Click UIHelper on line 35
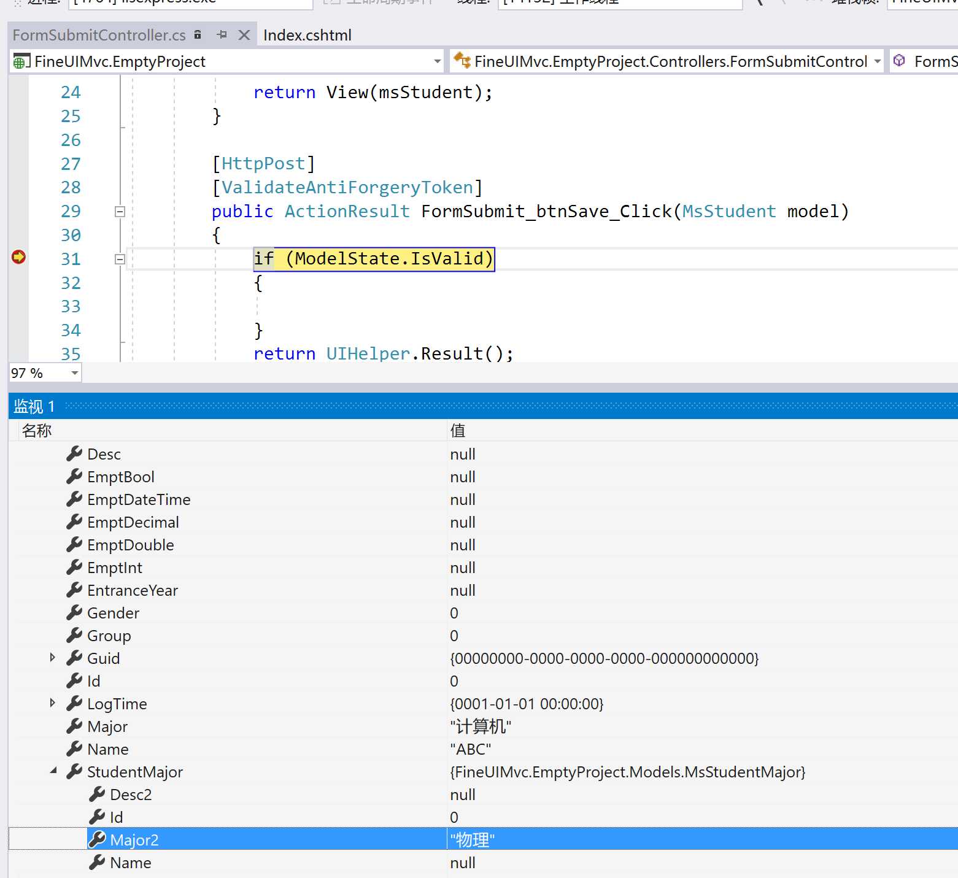 click(x=368, y=354)
